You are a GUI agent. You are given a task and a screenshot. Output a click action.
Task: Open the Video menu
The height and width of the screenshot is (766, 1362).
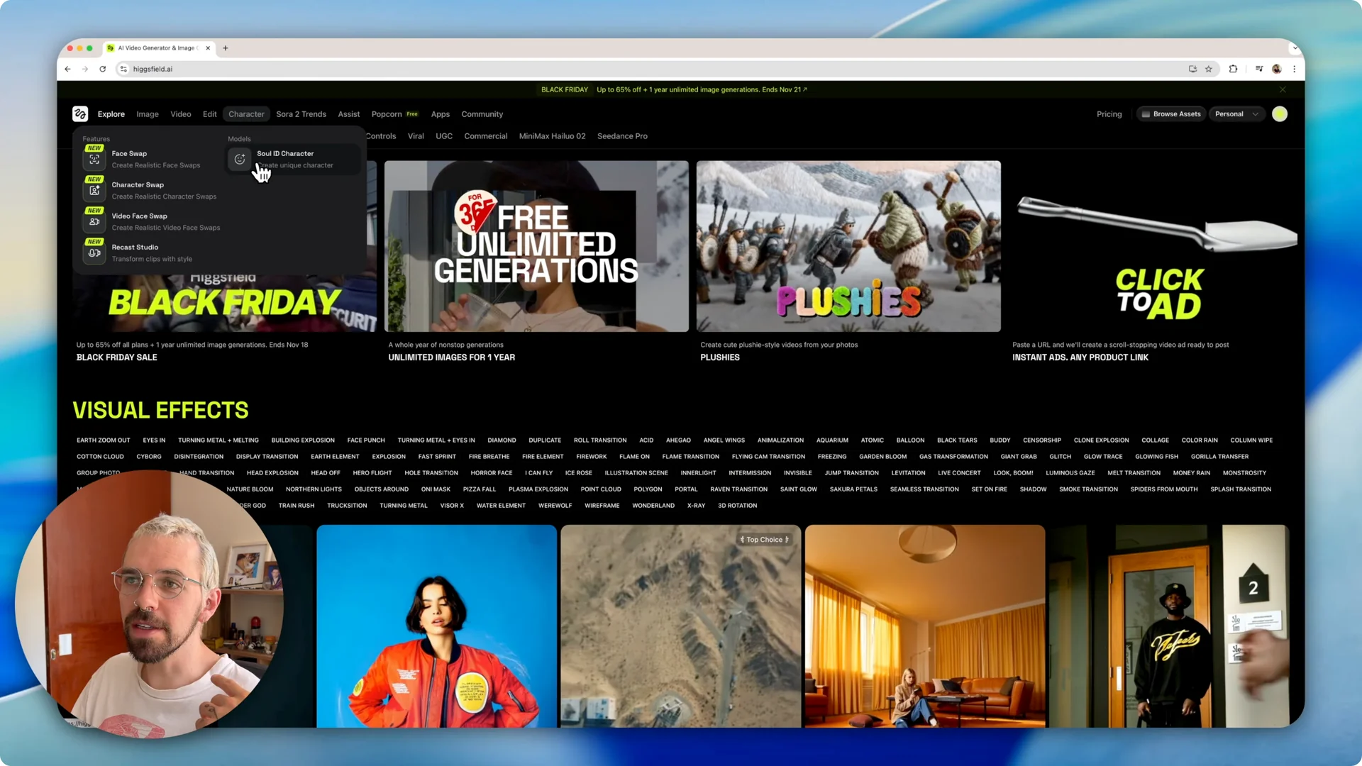[x=180, y=114]
